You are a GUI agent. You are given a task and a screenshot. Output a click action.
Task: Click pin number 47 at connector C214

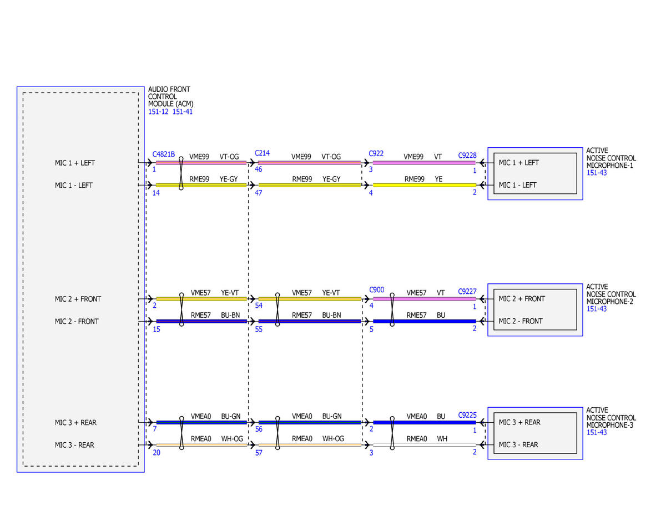point(259,193)
